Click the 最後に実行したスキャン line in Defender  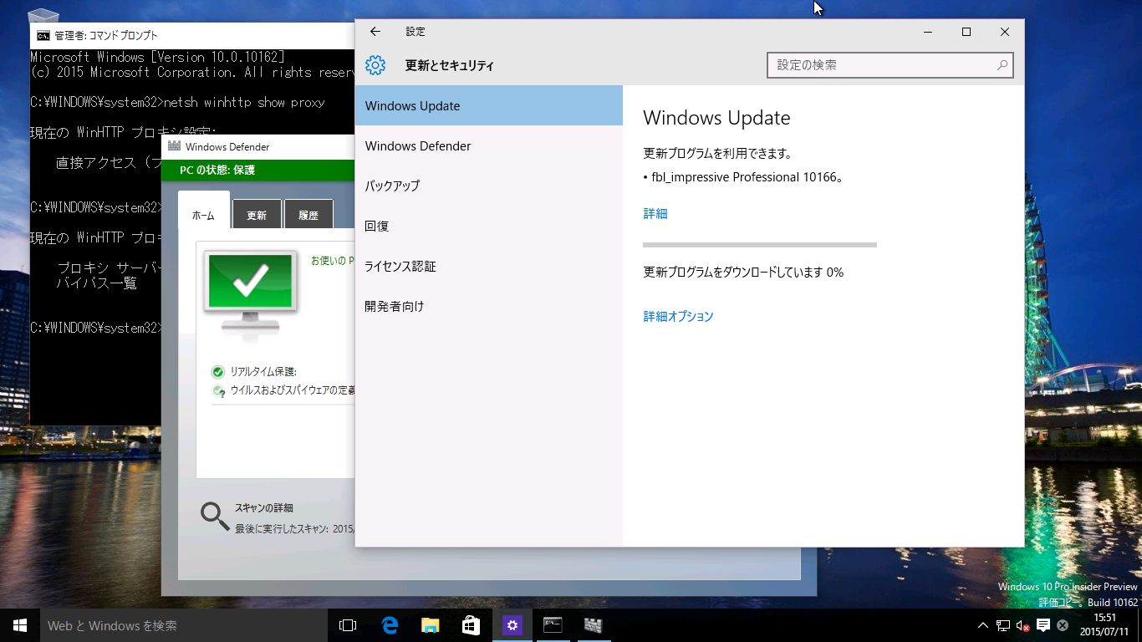pyautogui.click(x=295, y=529)
